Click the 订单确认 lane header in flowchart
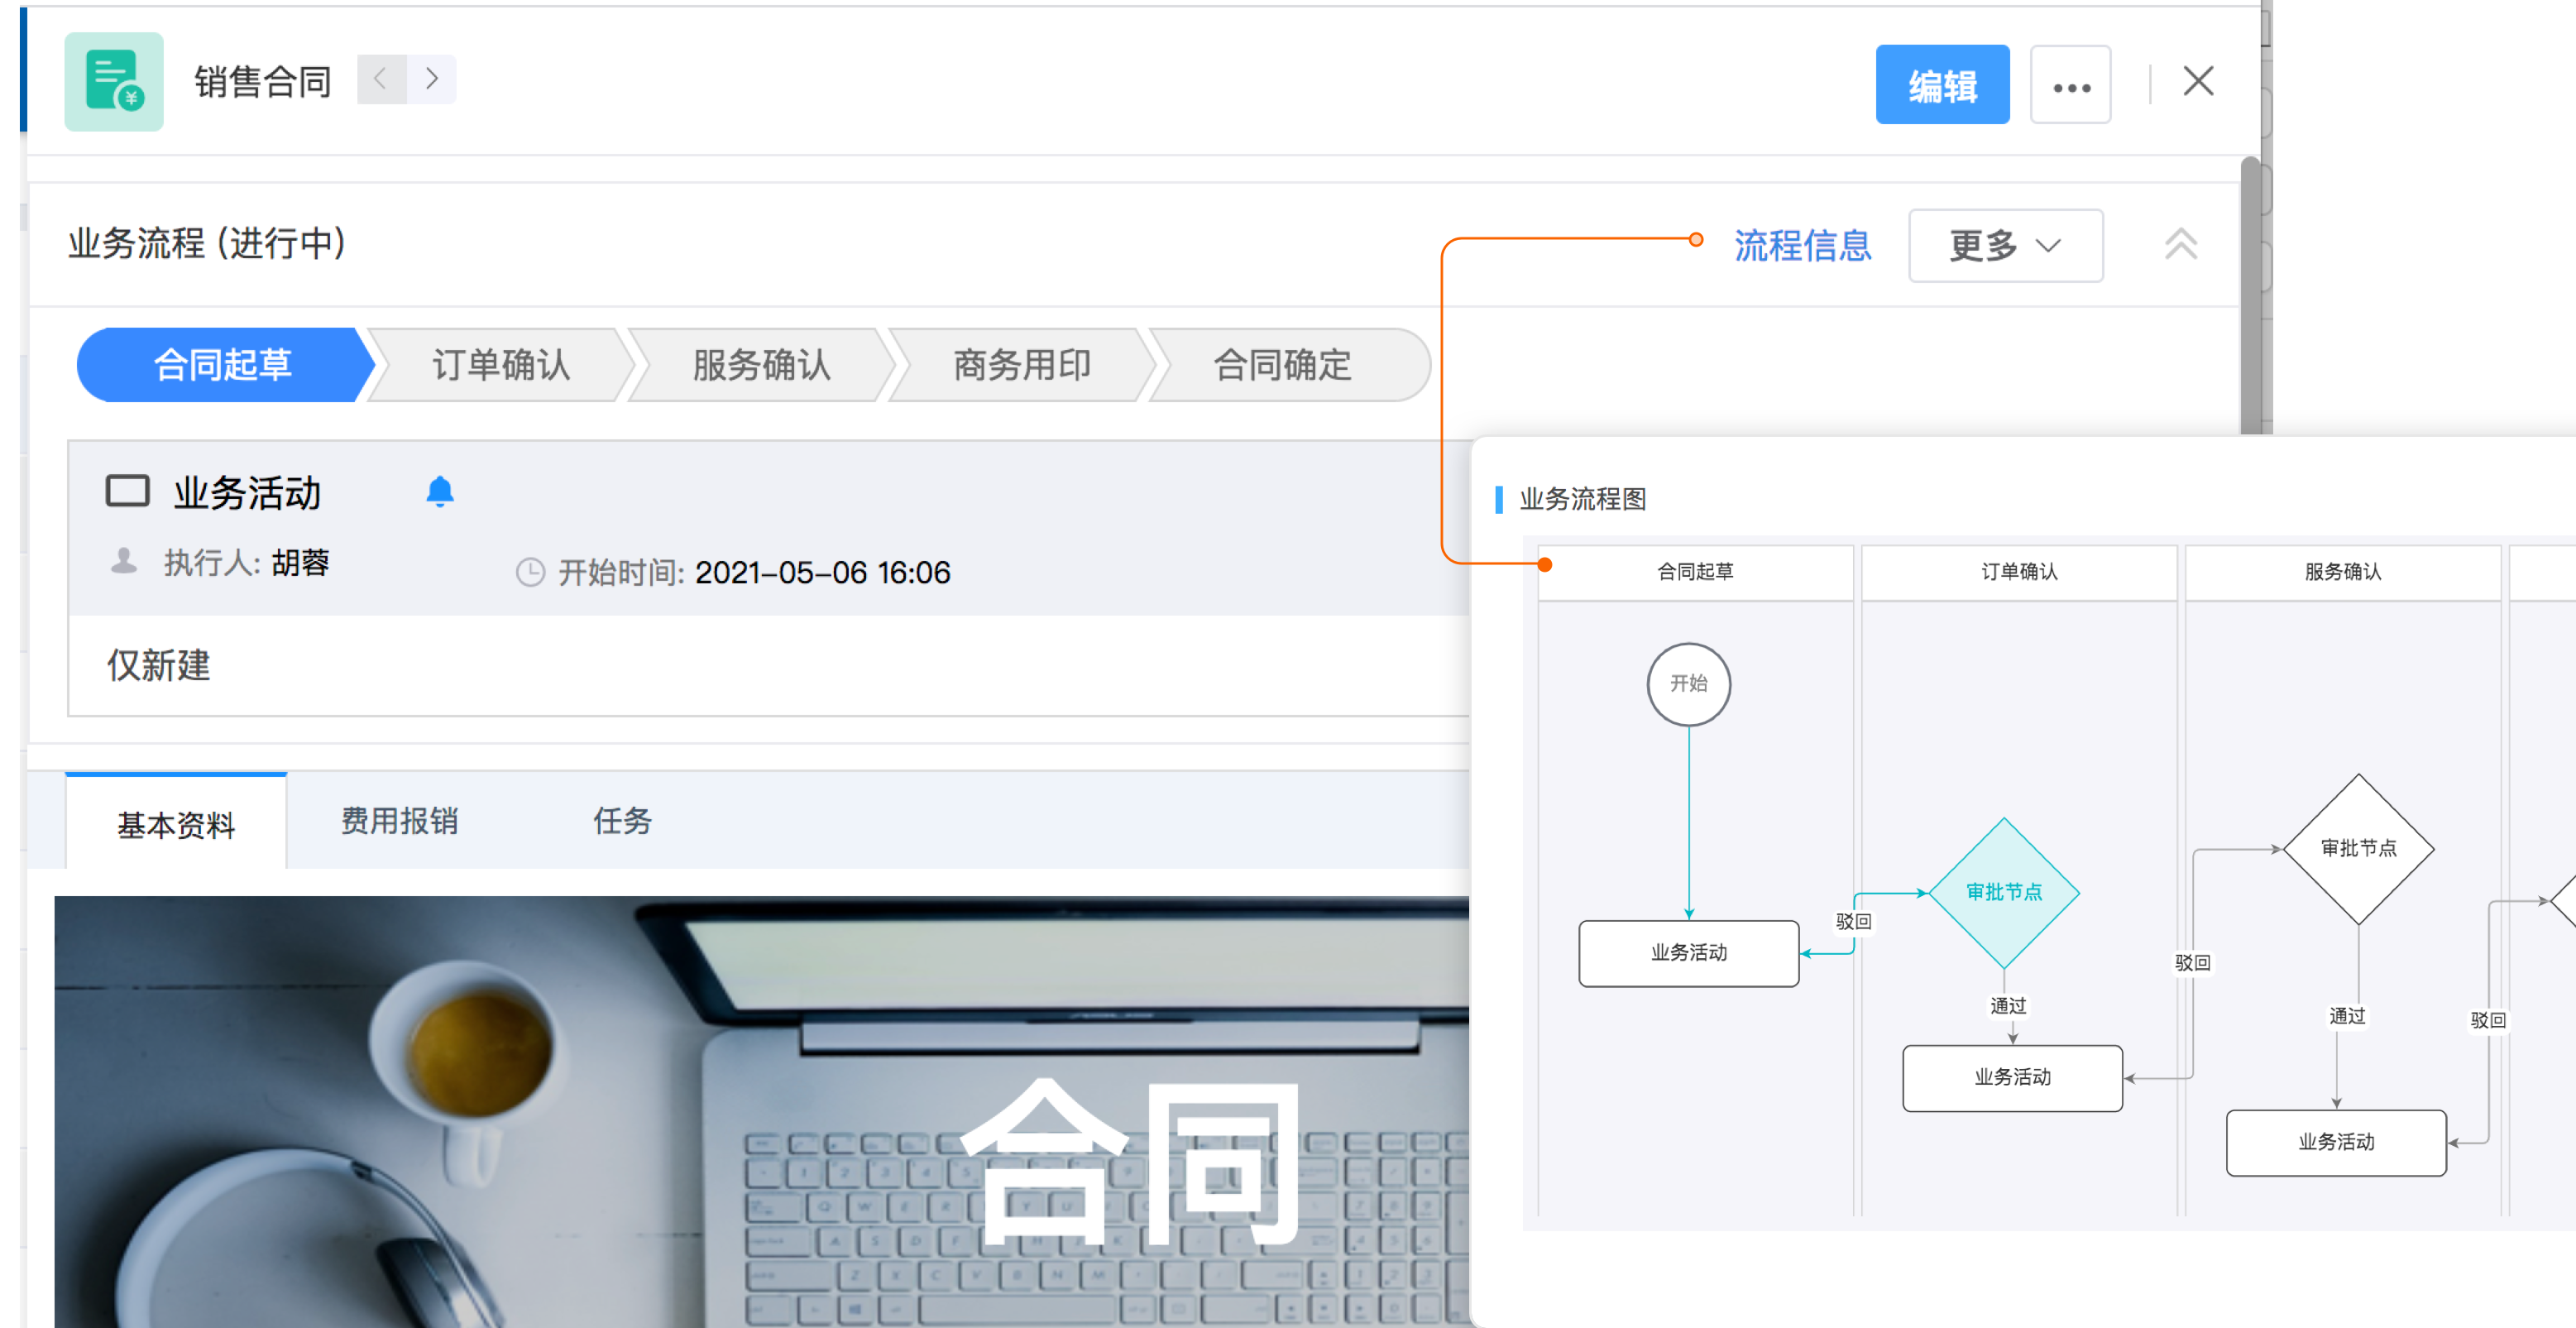The width and height of the screenshot is (2576, 1328). pyautogui.click(x=2019, y=572)
